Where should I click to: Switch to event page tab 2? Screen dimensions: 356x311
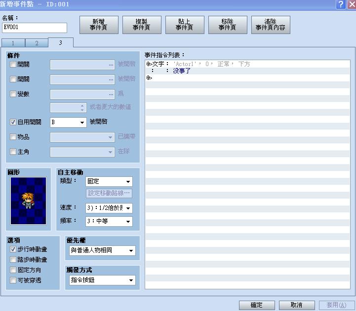[37, 43]
